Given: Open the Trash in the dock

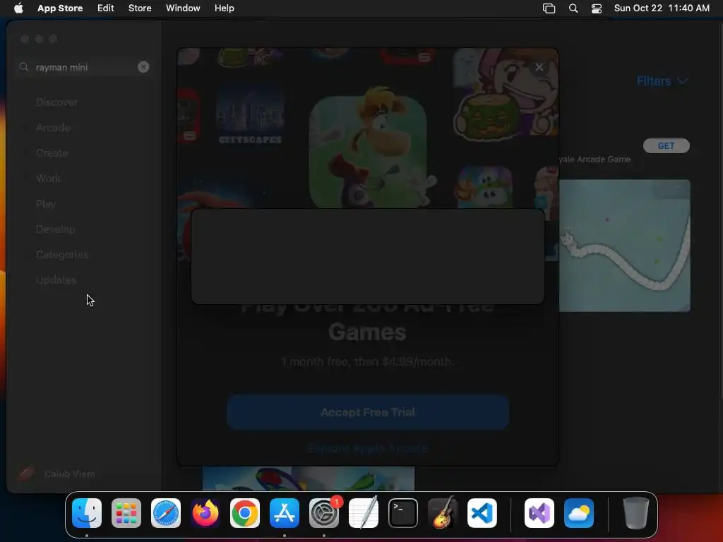Looking at the screenshot, I should [x=636, y=513].
